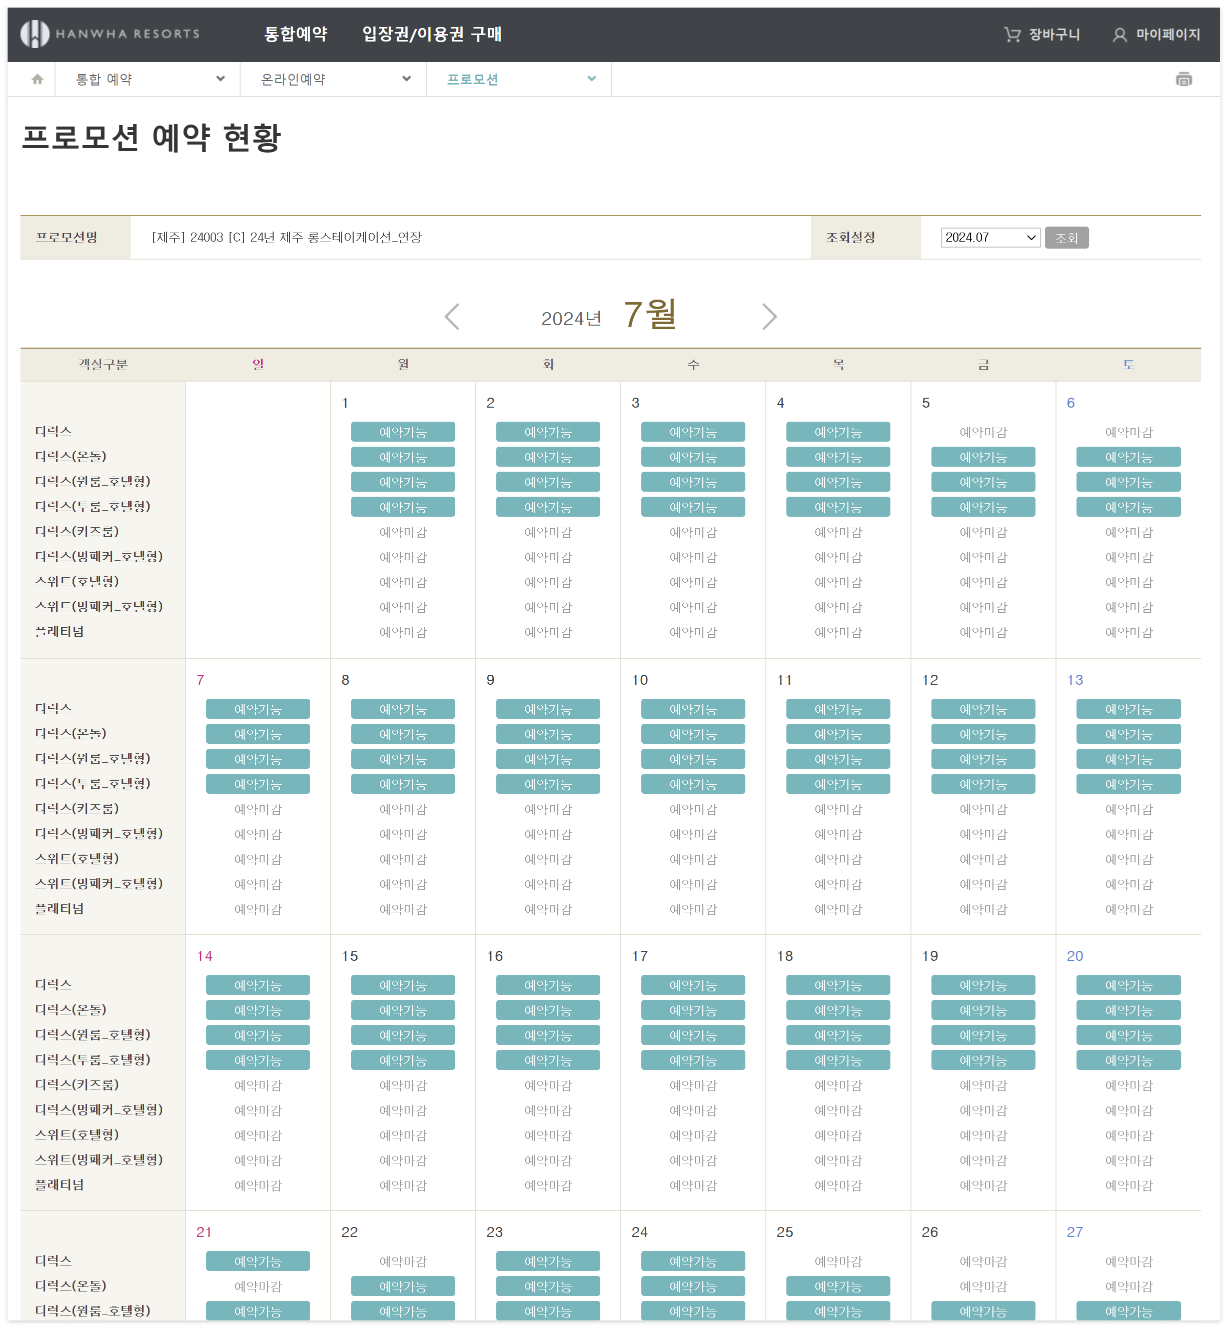Open the 2024.07 month select box

pyautogui.click(x=989, y=238)
